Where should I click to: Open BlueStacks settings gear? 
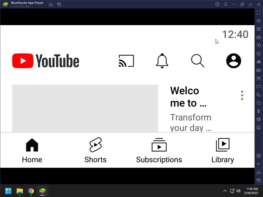pyautogui.click(x=259, y=156)
